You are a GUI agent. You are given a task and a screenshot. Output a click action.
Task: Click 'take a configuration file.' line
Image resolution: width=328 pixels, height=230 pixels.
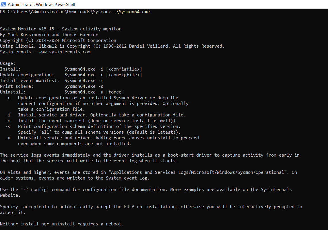51,109
